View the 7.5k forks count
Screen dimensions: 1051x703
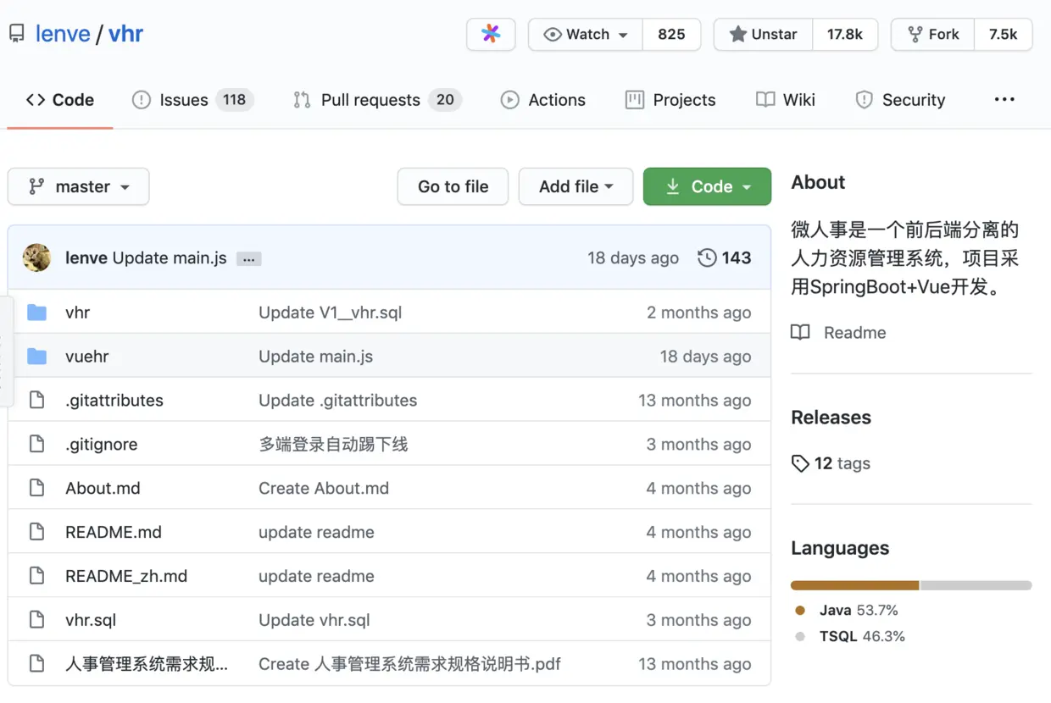click(1003, 34)
